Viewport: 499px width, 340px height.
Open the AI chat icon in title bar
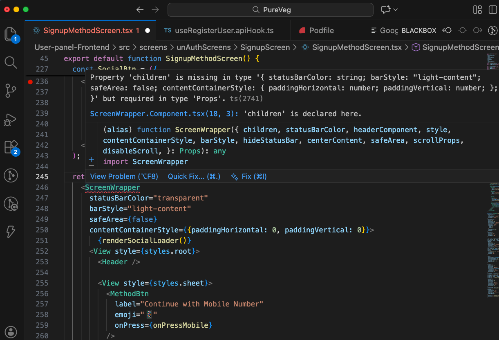click(385, 9)
